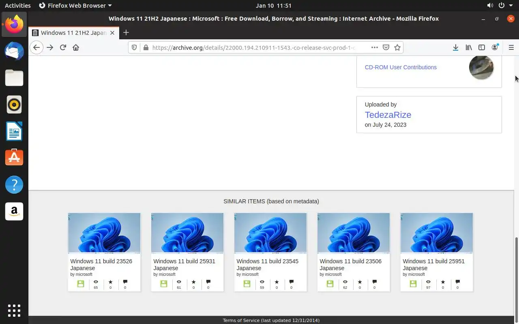This screenshot has height=324, width=519.
Task: Click reviews comment icon on build 23545 card
Action: pos(291,282)
